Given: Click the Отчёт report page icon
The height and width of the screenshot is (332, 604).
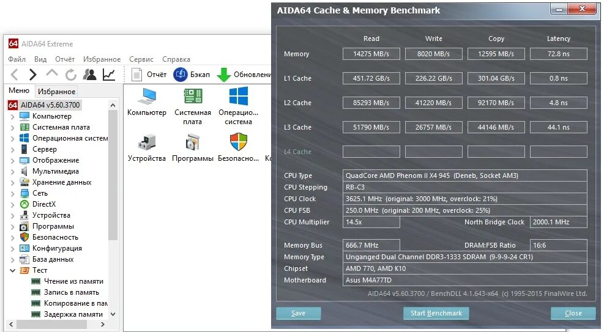Looking at the screenshot, I should coord(136,74).
